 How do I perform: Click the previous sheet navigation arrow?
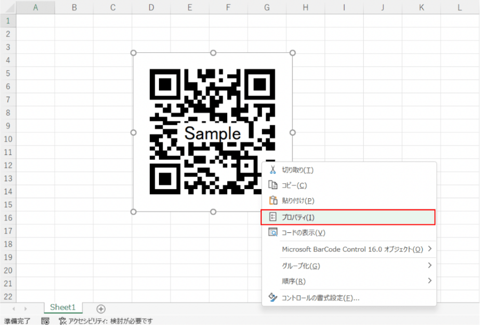pos(13,309)
